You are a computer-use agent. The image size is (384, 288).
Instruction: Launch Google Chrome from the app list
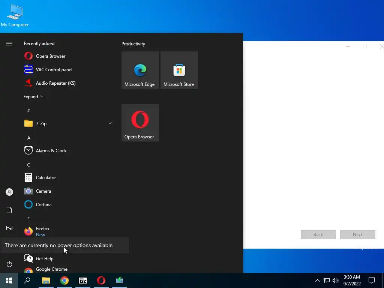click(x=69, y=269)
